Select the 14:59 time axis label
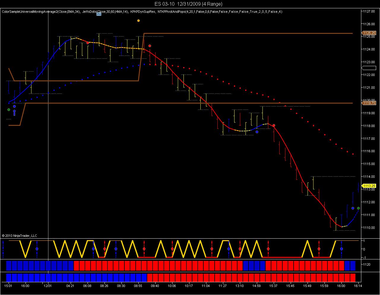 click(x=256, y=286)
